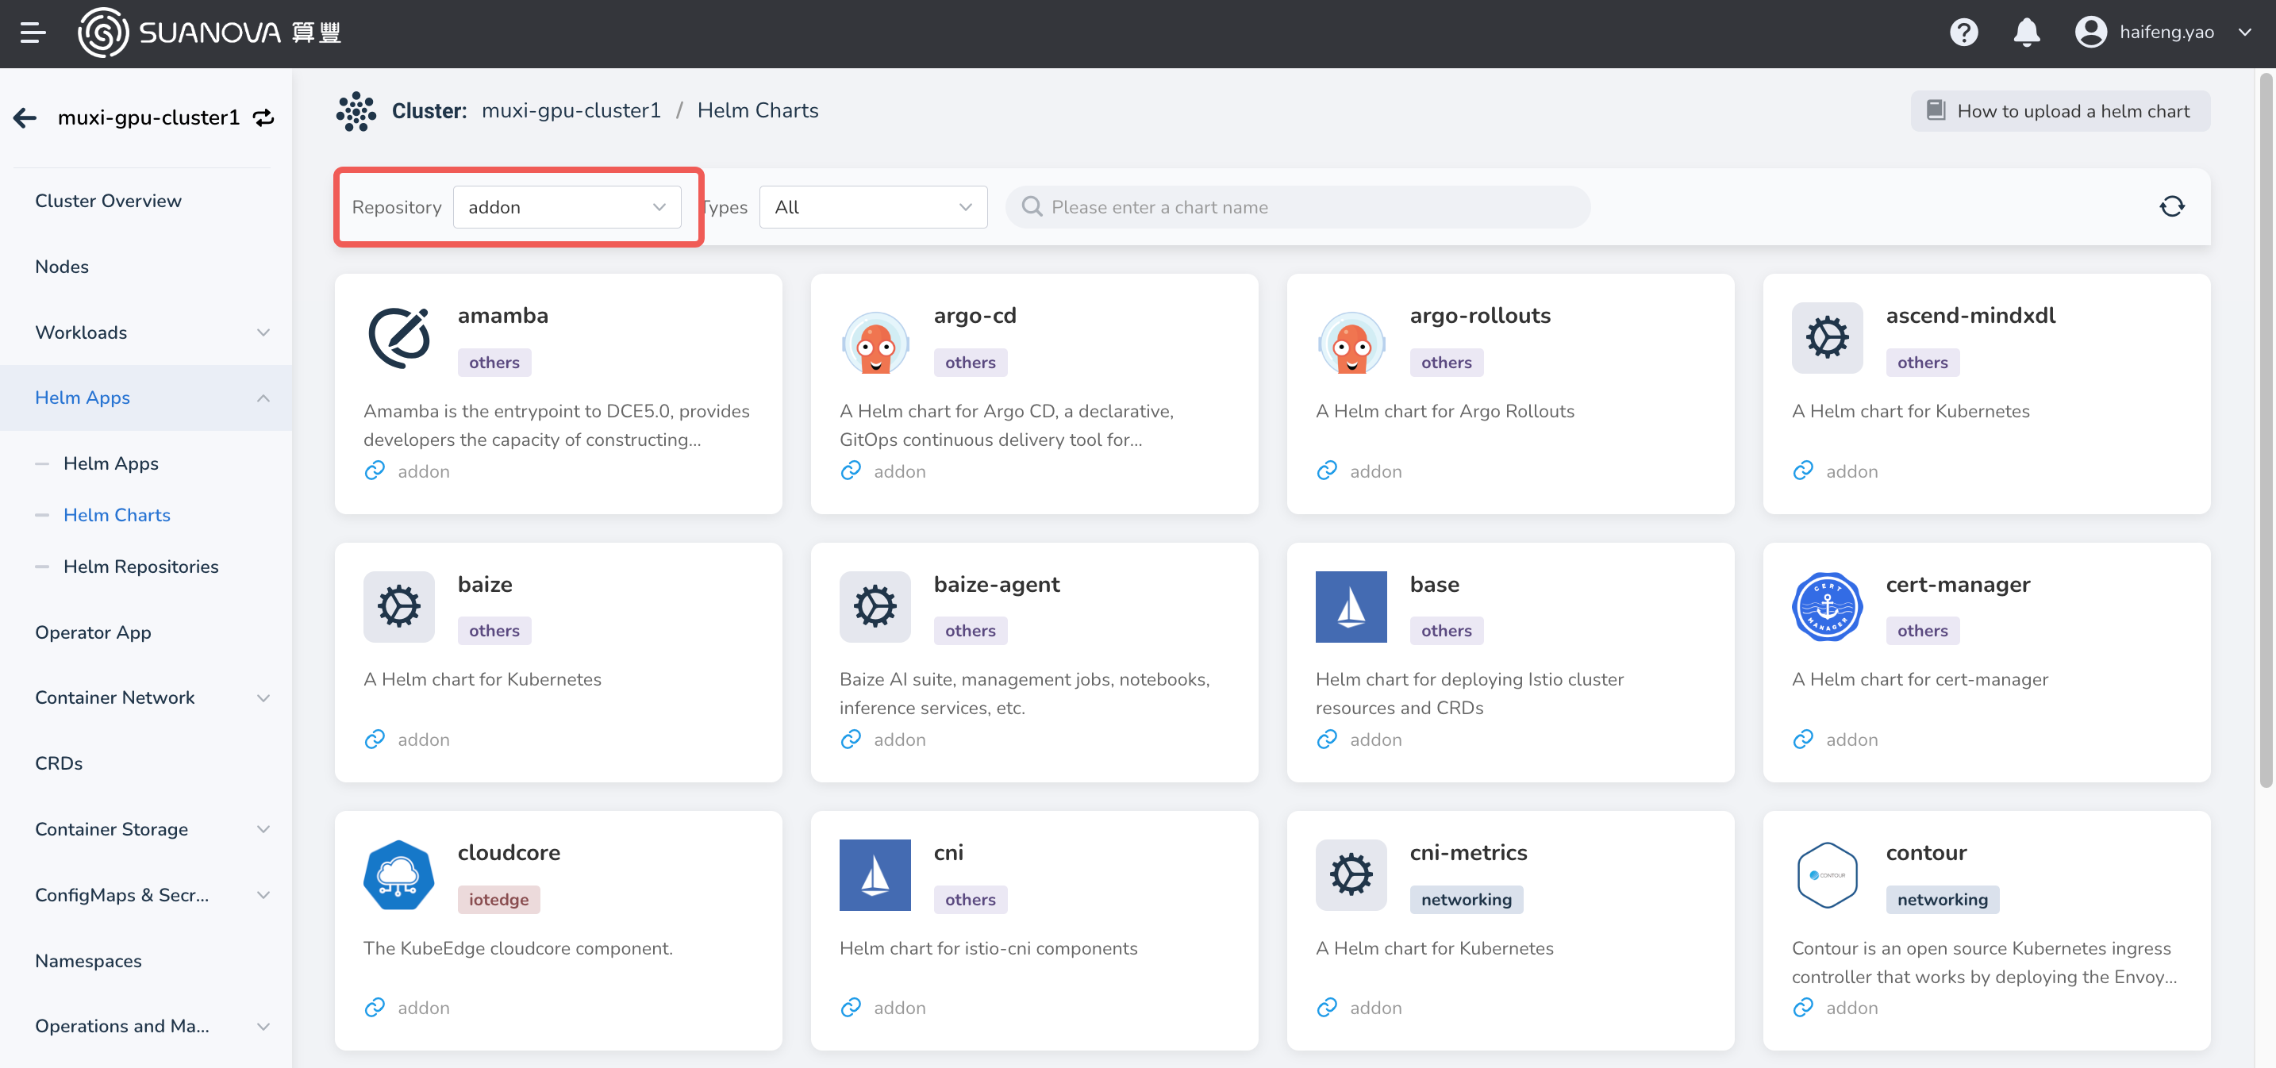Click the cert-manager anchor icon

coord(1827,607)
